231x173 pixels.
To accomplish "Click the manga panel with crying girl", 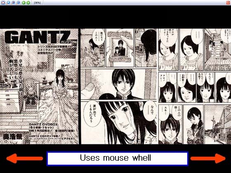I will pos(119,123).
